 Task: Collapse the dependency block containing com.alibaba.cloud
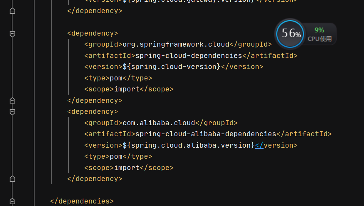[12, 112]
